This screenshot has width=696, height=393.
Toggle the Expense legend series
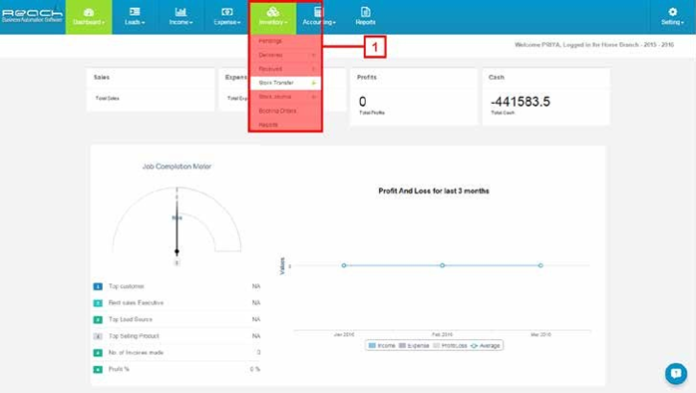pos(414,345)
